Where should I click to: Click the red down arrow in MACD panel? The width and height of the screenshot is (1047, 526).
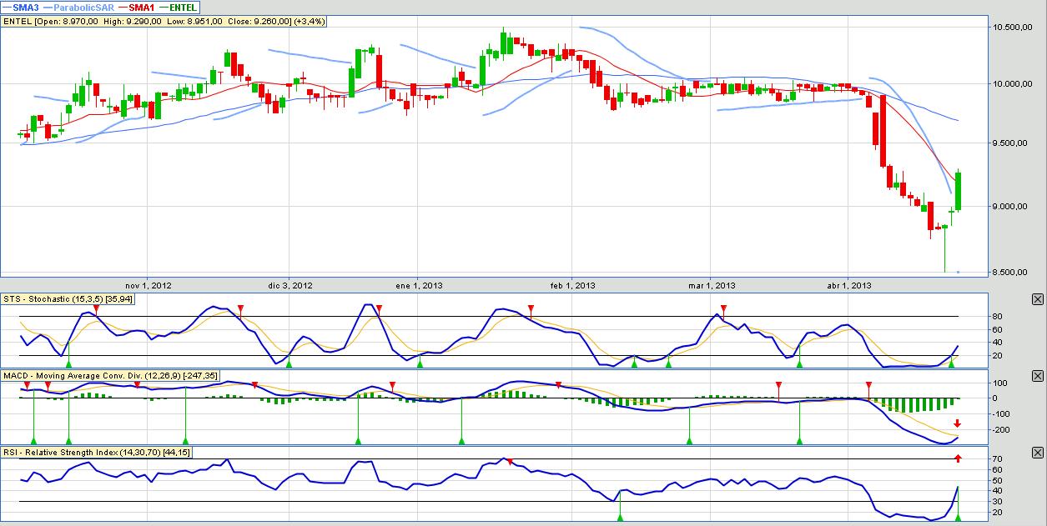pos(958,423)
